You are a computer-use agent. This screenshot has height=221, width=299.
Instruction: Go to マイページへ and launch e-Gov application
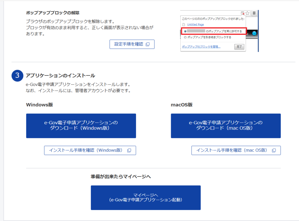point(145,198)
